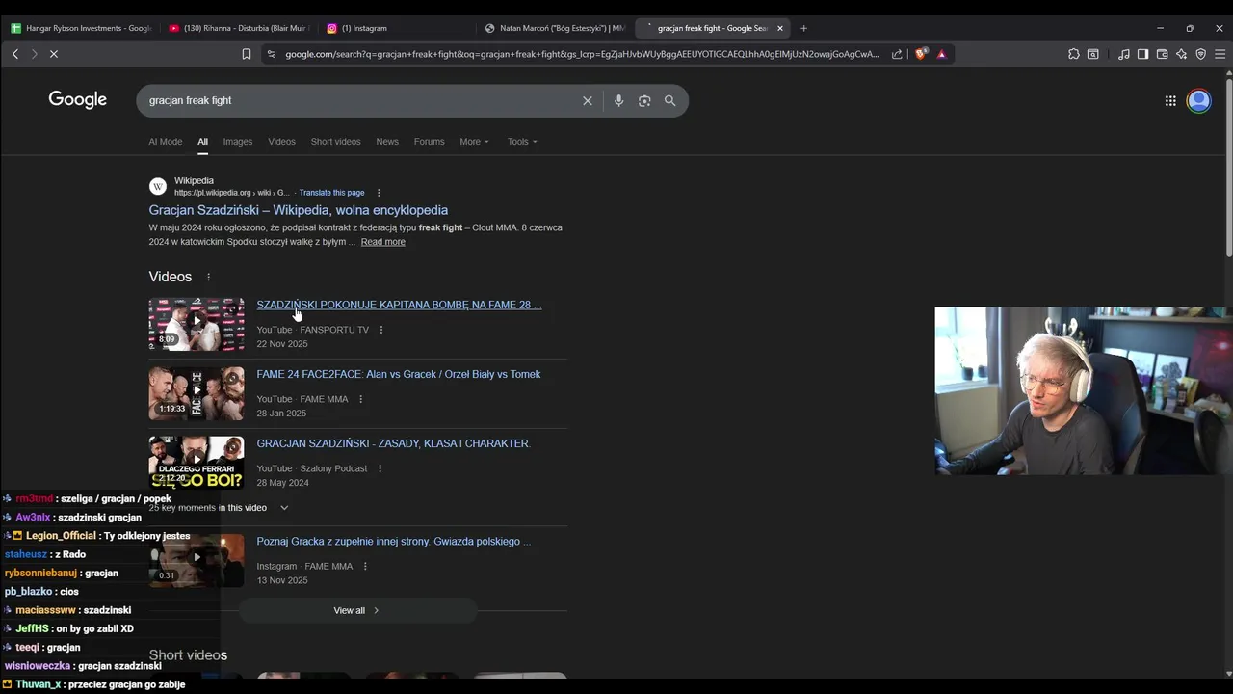
Task: Go back with the browser back arrow
Action: pos(15,54)
